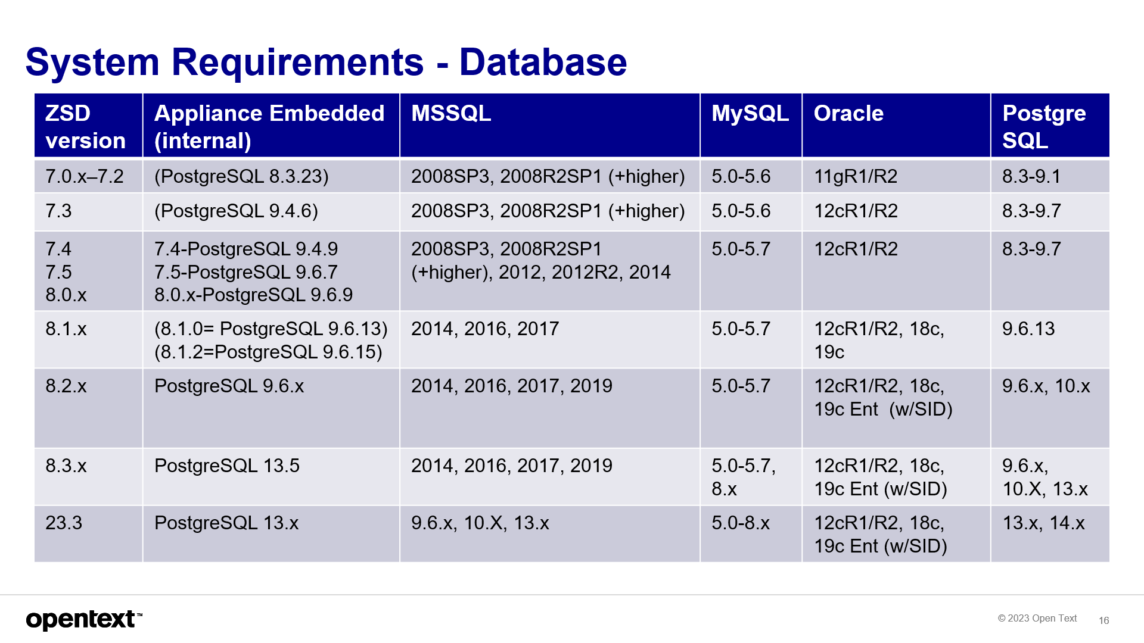Click the 'Postgre SQL' column header

(x=1050, y=126)
